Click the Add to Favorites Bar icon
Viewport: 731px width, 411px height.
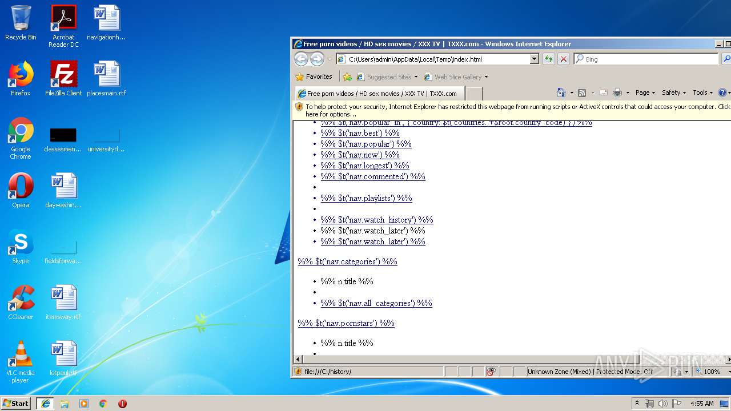click(347, 76)
